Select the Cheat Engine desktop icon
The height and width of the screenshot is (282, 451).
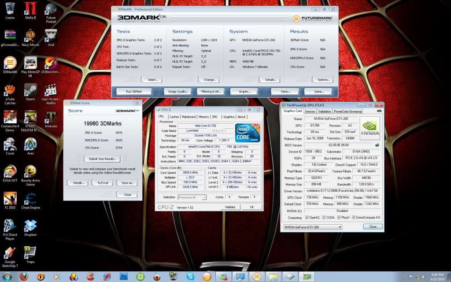click(x=30, y=200)
